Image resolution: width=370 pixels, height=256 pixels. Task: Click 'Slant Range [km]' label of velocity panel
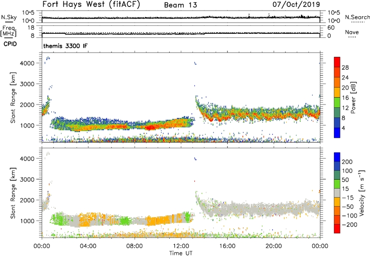click(13, 193)
